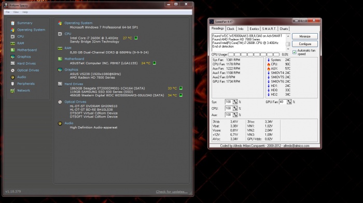Click SpeedFan detection log scrollbar up arrow
This screenshot has height=203, width=363.
tap(288, 36)
